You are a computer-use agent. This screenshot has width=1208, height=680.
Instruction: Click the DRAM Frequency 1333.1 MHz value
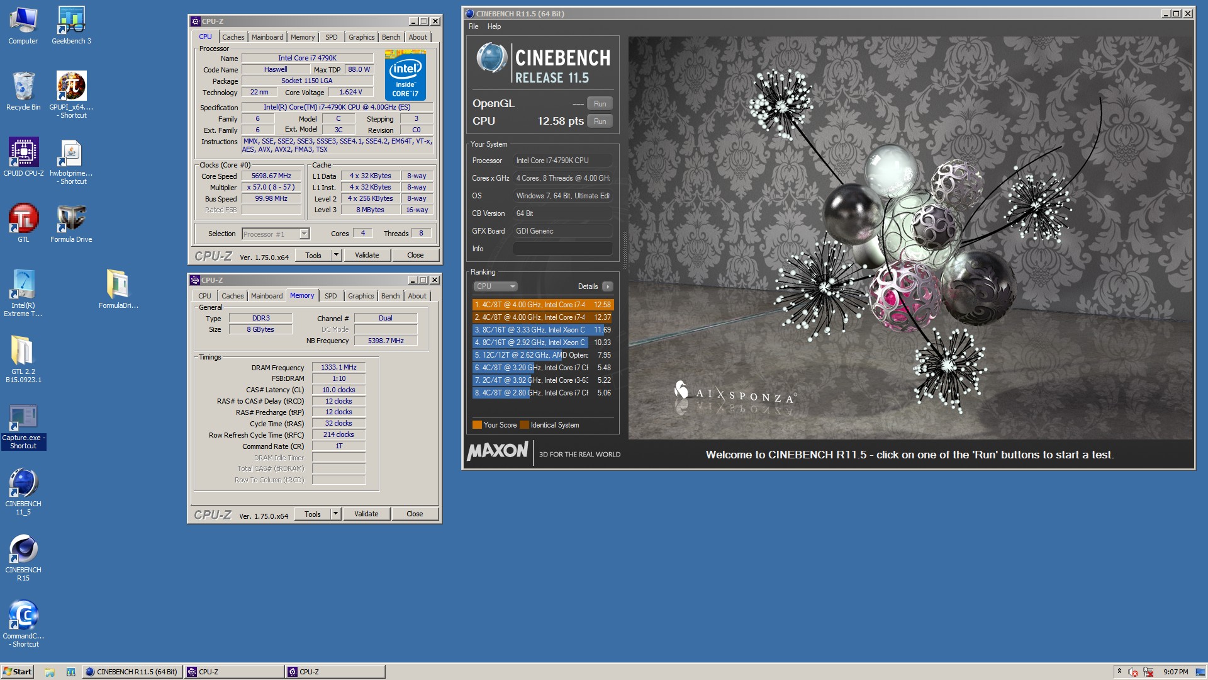(338, 367)
